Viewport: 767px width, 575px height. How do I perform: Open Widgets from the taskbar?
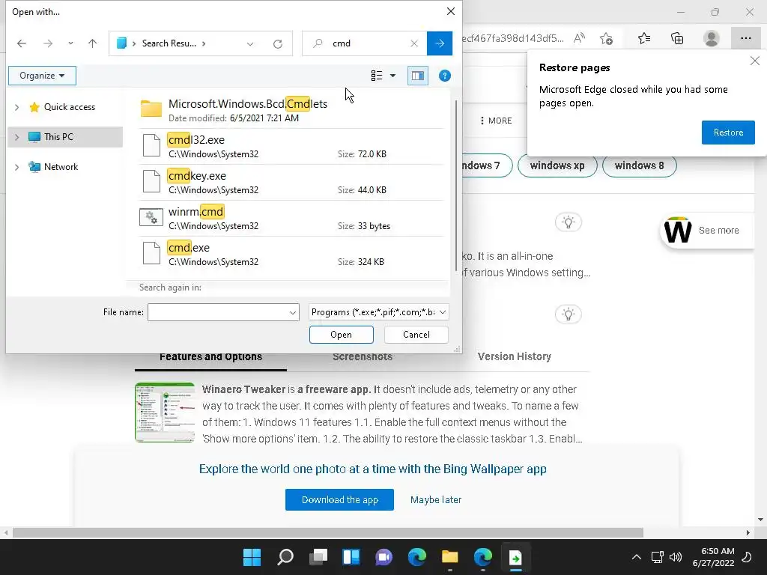tap(351, 557)
